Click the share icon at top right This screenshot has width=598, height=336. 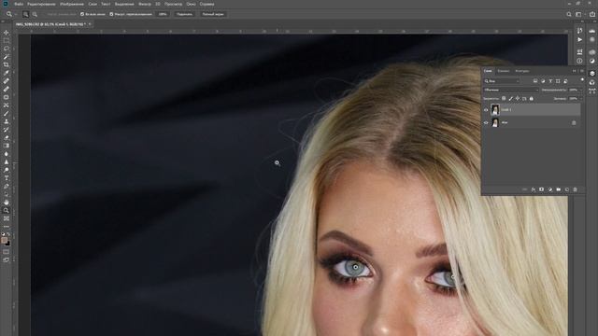(592, 14)
